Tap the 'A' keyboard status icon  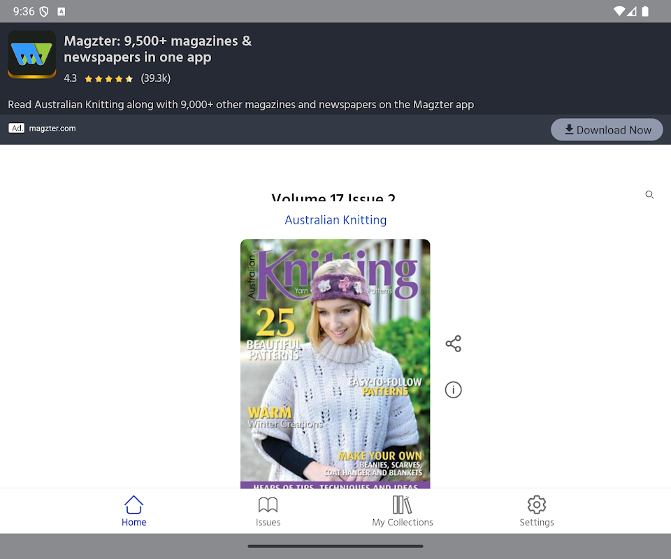pyautogui.click(x=62, y=12)
